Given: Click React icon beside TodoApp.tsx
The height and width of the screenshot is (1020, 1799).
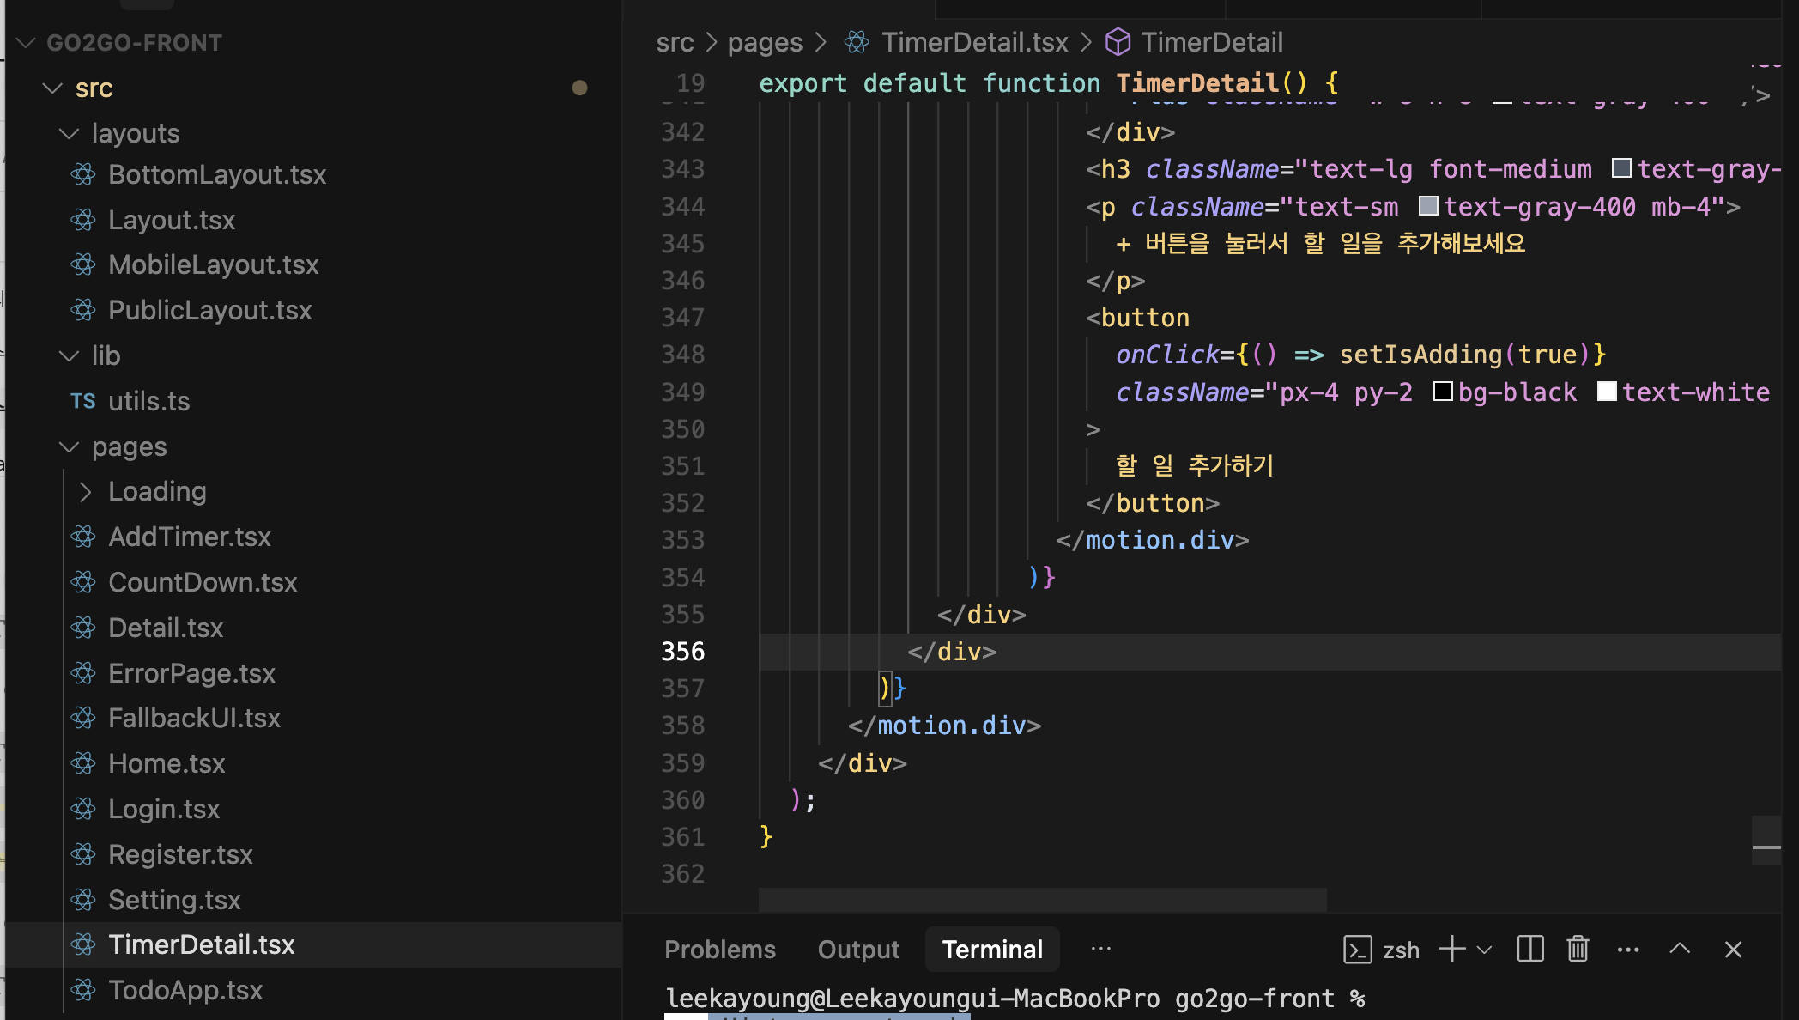Looking at the screenshot, I should click(x=83, y=990).
